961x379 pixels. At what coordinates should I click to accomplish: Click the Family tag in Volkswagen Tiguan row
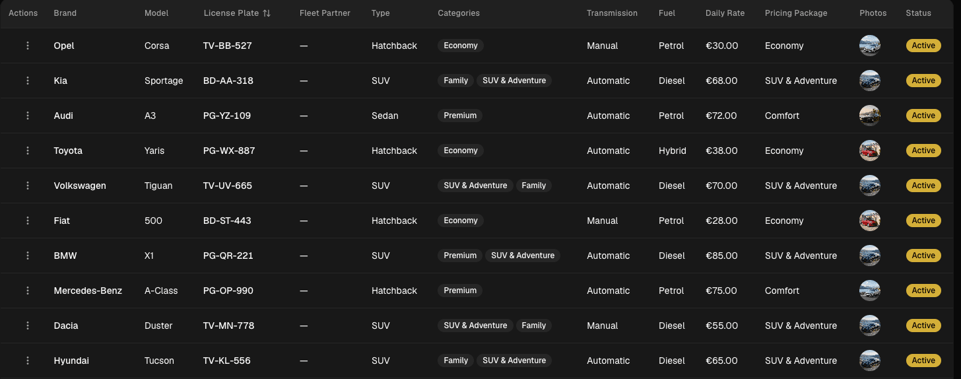(x=534, y=186)
